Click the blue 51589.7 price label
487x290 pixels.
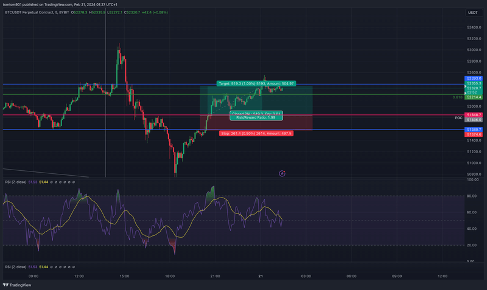(474, 129)
